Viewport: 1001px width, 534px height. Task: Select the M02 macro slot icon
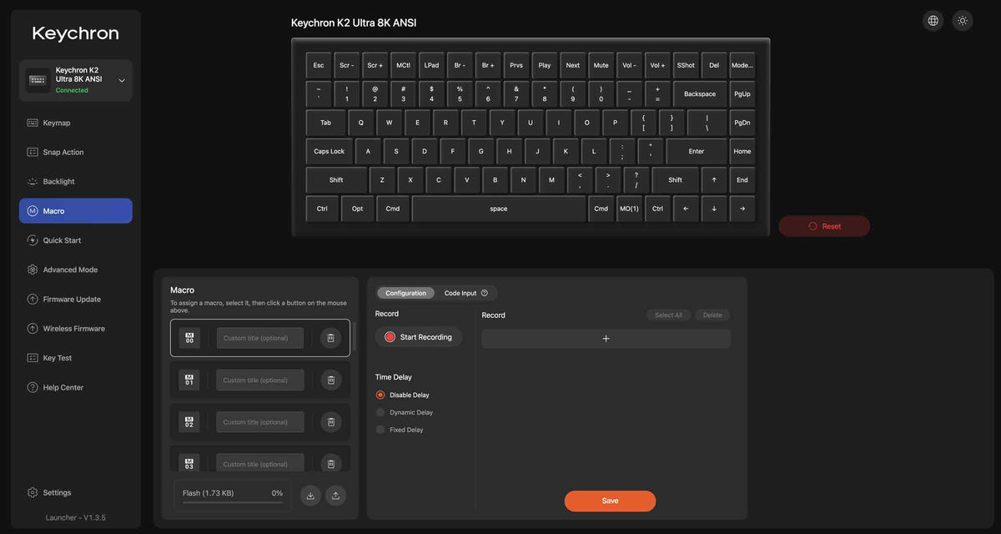pyautogui.click(x=189, y=422)
